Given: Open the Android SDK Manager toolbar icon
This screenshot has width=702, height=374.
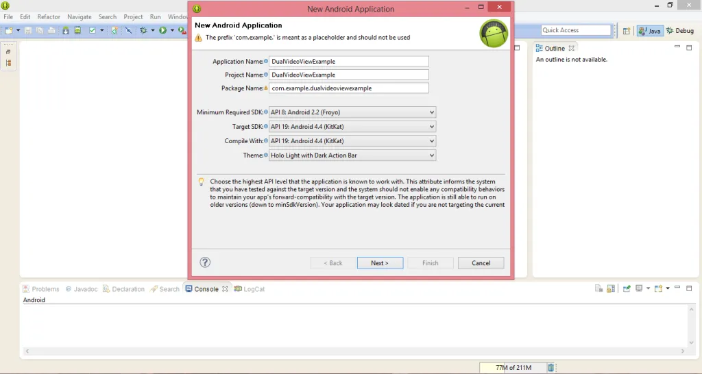Looking at the screenshot, I should tap(66, 30).
